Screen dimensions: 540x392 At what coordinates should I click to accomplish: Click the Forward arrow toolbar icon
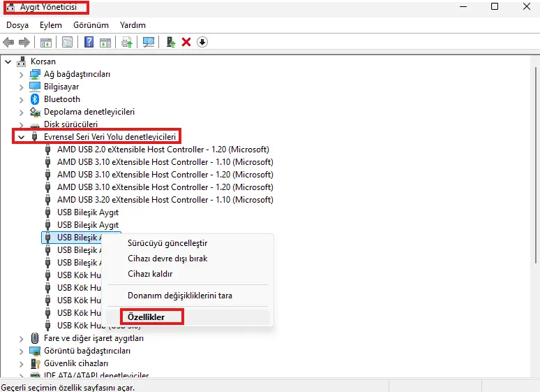click(24, 43)
